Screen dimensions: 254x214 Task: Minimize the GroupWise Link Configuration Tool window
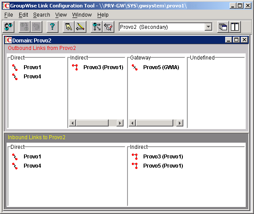pyautogui.click(x=233, y=6)
